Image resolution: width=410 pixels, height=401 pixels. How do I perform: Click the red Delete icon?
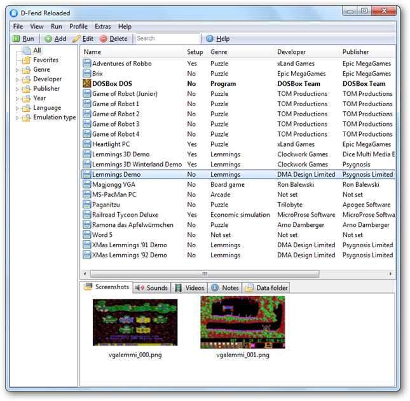[103, 39]
